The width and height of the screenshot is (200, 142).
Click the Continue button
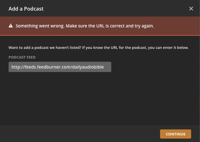175,134
